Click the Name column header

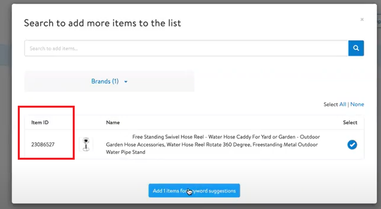[x=113, y=123]
